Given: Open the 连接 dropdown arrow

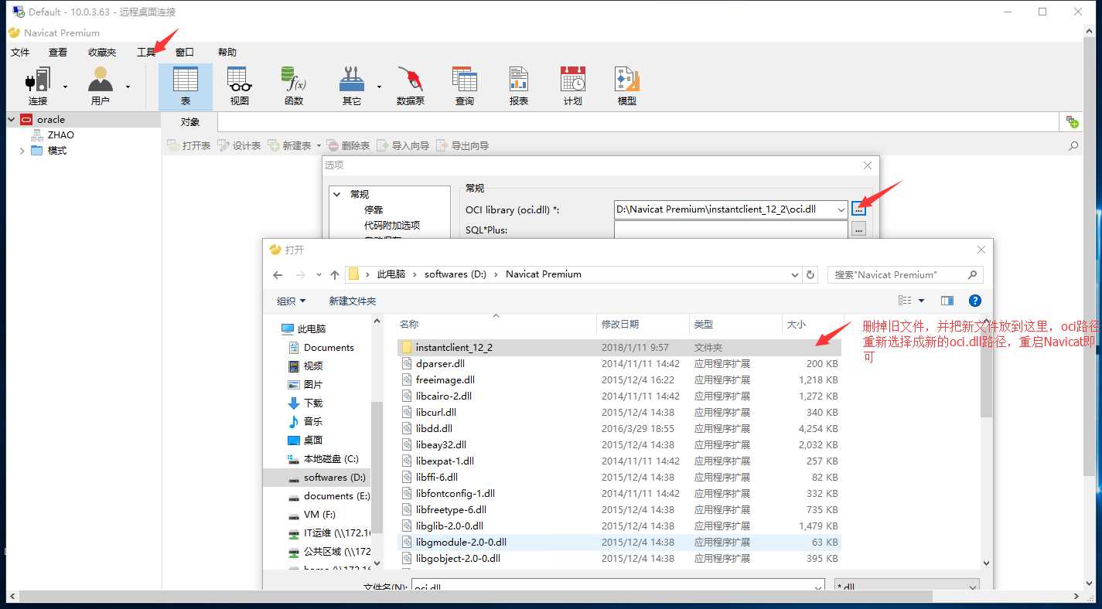Looking at the screenshot, I should (x=65, y=87).
